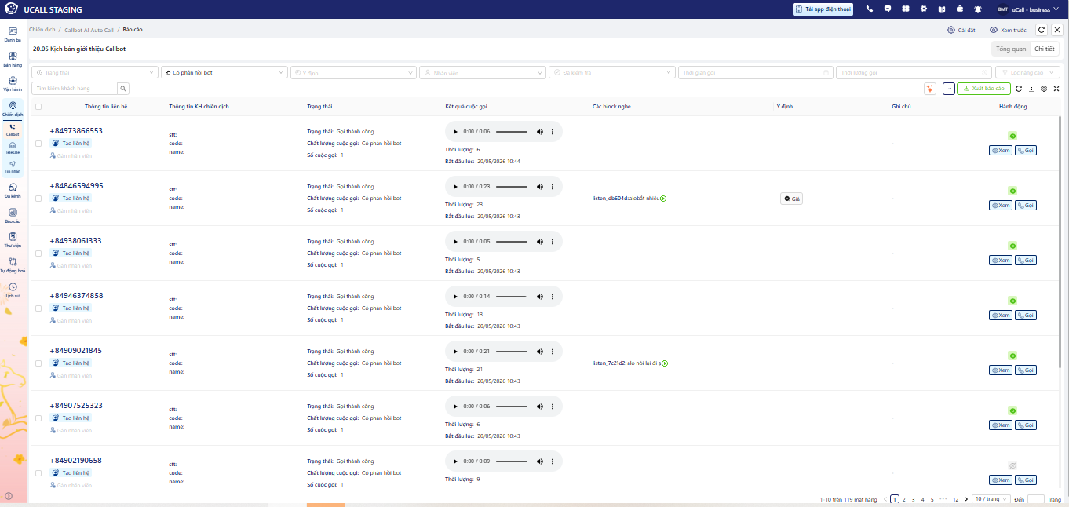Viewport: 1069px width, 507px height.
Task: Click Gọi button for +84846594995
Action: [x=1025, y=205]
